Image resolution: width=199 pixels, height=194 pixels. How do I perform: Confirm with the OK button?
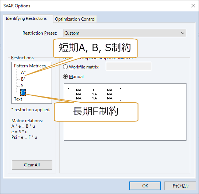coord(145,186)
